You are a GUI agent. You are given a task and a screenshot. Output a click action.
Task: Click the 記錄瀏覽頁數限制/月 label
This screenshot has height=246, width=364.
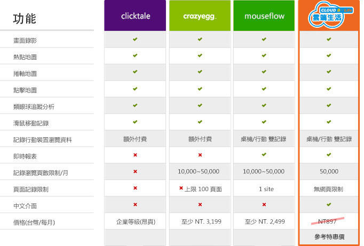click(x=41, y=173)
